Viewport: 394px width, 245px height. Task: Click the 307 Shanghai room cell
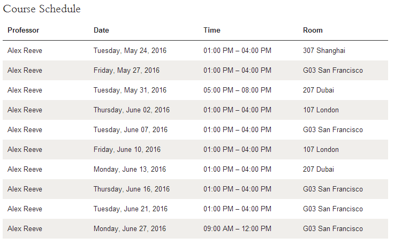324,50
